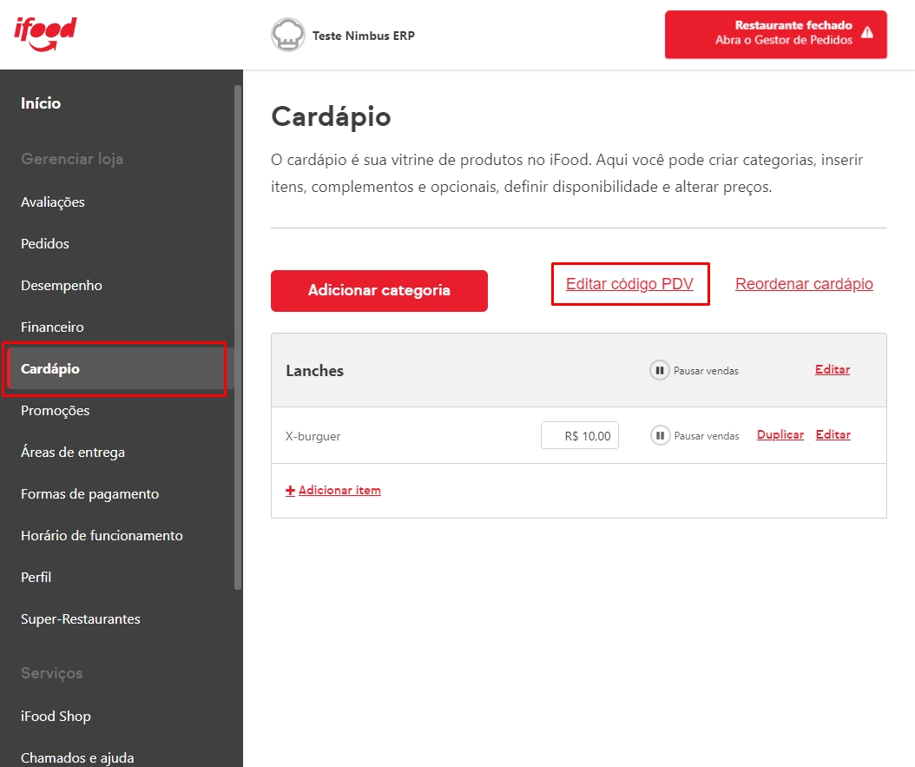Click the X-burguer price field

click(x=579, y=435)
